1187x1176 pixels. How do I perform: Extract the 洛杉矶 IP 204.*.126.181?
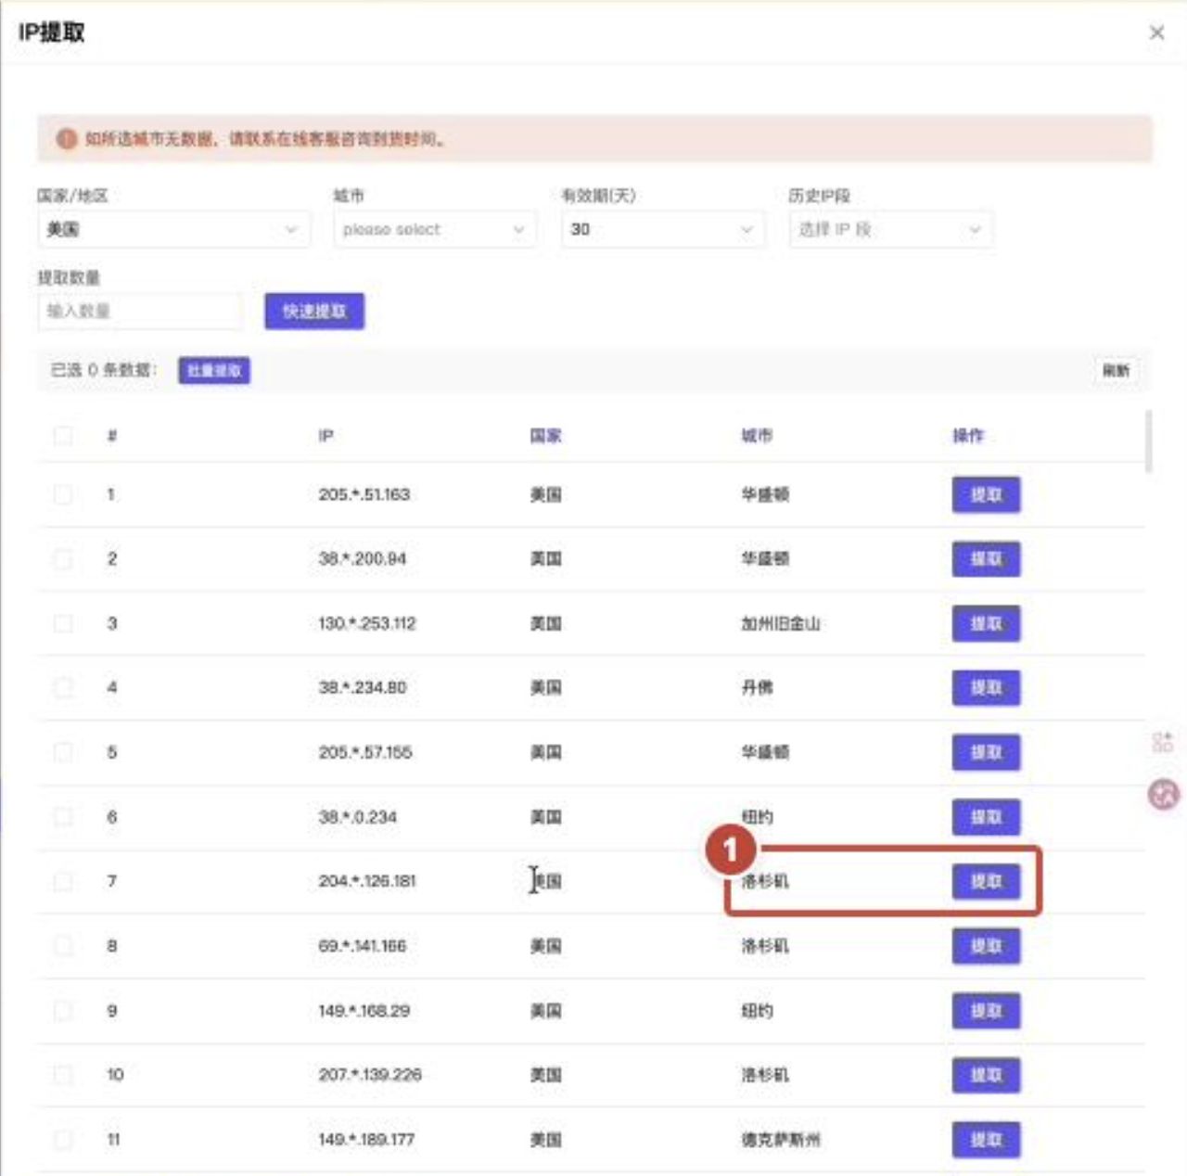(986, 881)
